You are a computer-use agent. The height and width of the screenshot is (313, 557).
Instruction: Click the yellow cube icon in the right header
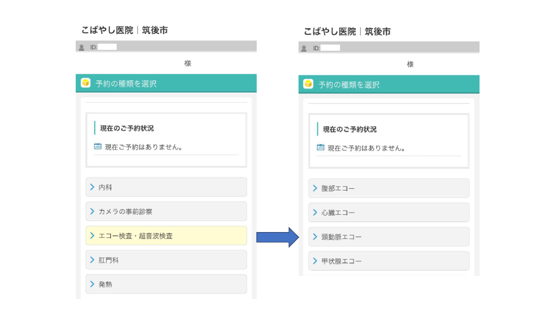pos(309,84)
